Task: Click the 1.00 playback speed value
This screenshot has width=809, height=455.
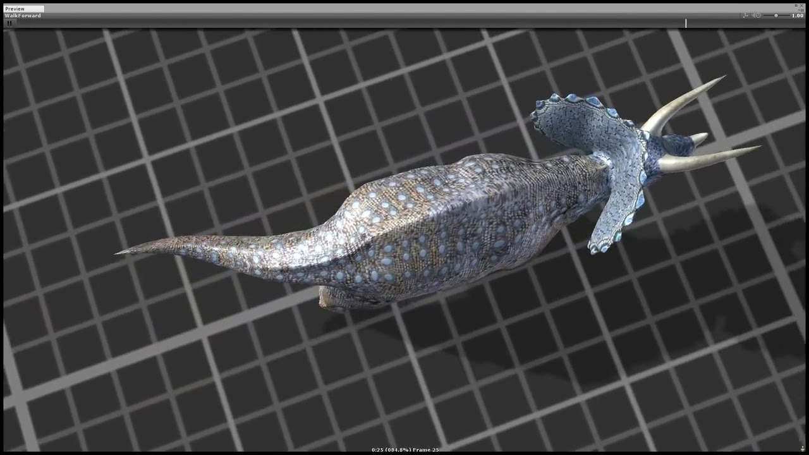Action: 798,16
